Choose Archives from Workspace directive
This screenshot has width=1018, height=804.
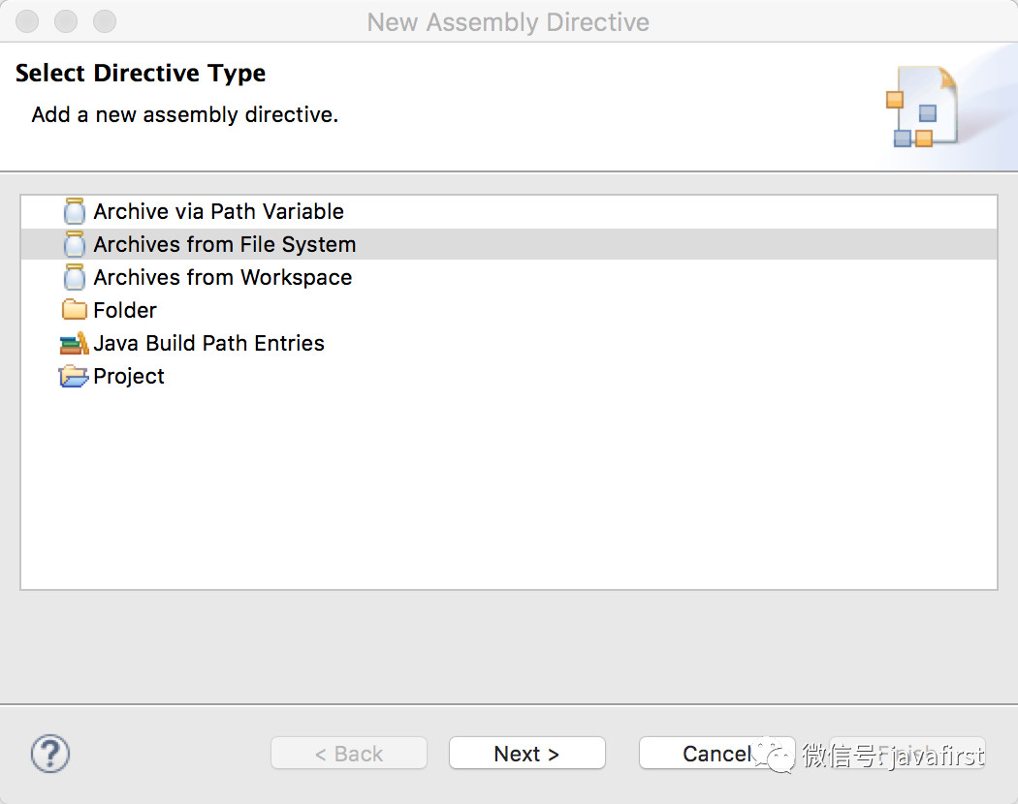tap(223, 278)
